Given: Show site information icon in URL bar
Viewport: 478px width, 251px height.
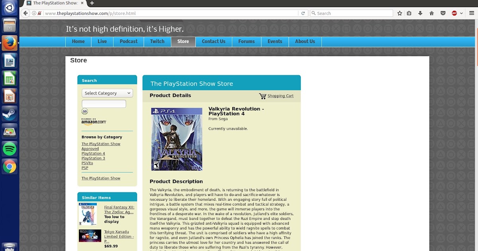Looking at the screenshot, I should (x=34, y=13).
